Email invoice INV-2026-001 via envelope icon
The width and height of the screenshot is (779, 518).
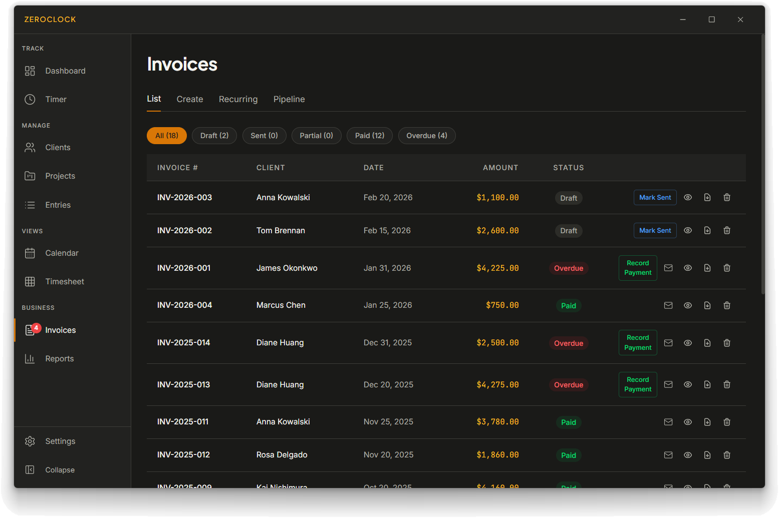pyautogui.click(x=668, y=268)
